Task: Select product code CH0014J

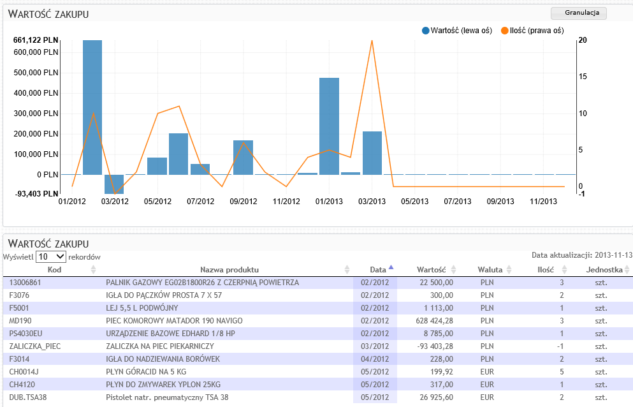Action: 24,372
